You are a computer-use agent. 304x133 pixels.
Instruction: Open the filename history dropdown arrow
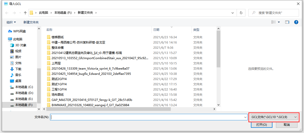245,117
